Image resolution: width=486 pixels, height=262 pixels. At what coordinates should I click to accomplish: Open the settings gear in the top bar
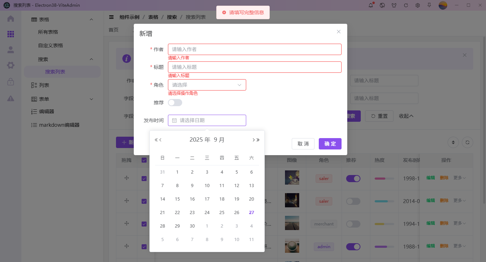point(417,5)
